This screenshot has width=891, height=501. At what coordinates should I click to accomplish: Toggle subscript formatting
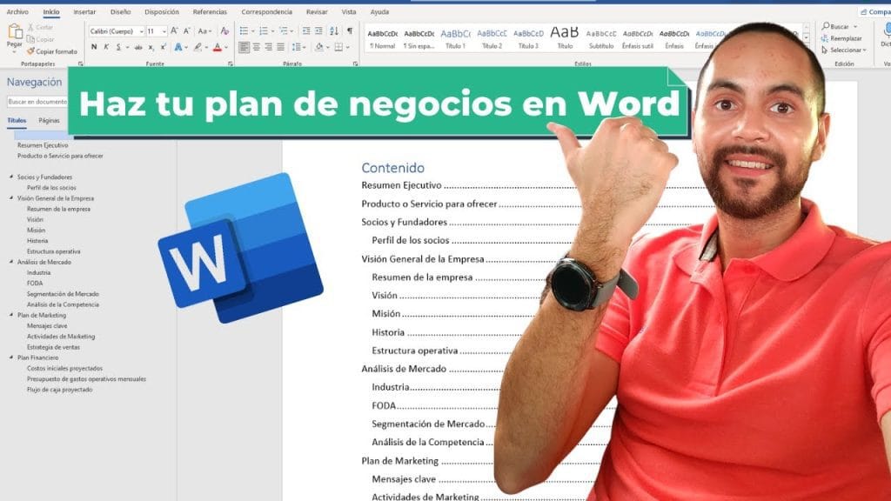[x=151, y=48]
